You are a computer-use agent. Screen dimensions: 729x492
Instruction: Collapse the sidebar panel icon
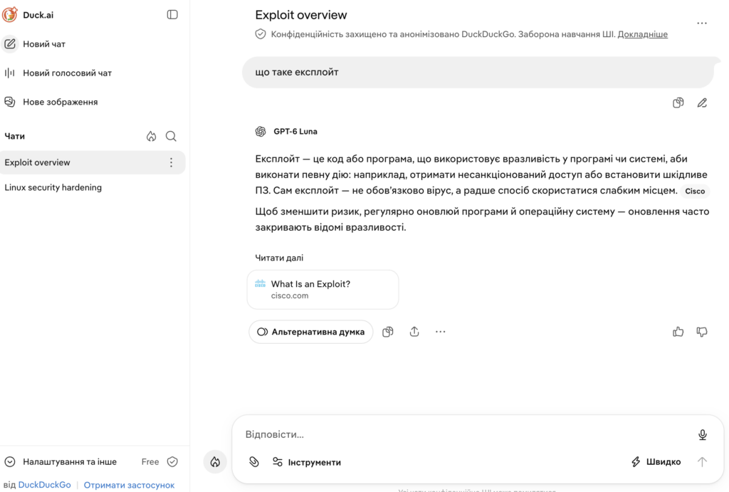click(172, 15)
